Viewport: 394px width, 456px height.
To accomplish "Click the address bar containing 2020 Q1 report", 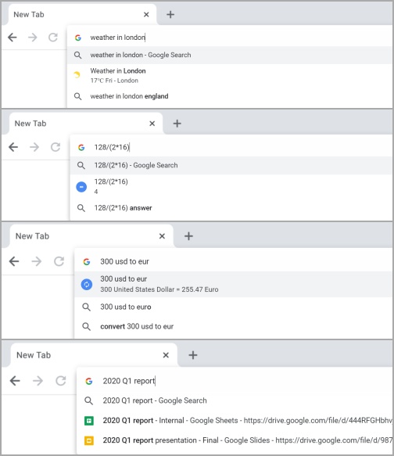I will click(x=235, y=381).
